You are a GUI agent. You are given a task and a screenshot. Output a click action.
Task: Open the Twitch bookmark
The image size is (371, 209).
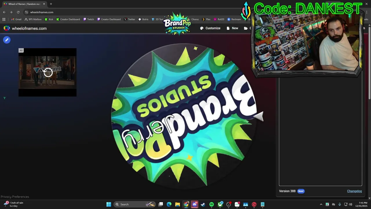click(88, 19)
